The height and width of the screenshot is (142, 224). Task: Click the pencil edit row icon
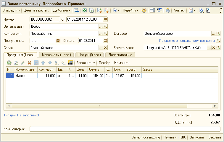tap(23, 63)
